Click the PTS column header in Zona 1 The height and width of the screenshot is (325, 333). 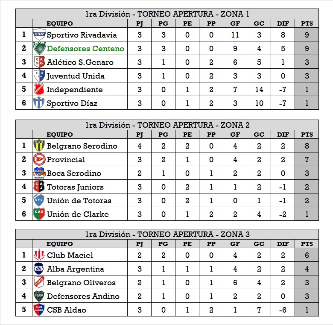coord(307,23)
